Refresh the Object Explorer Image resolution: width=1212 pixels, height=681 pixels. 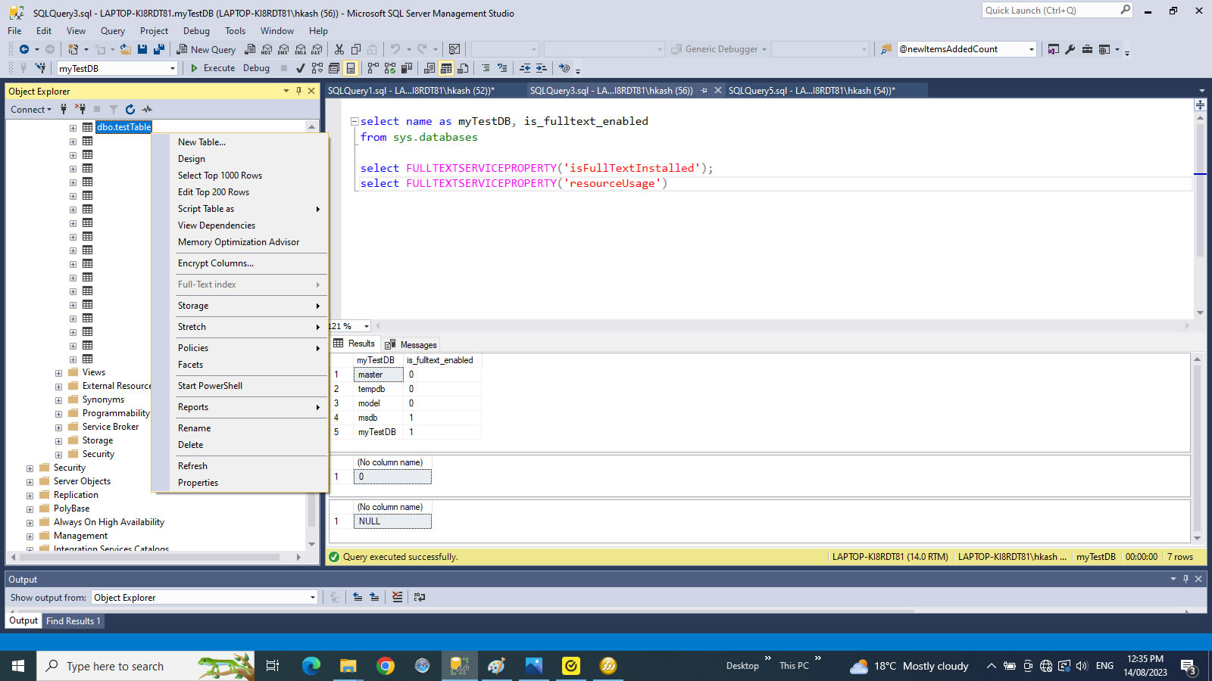click(x=130, y=110)
